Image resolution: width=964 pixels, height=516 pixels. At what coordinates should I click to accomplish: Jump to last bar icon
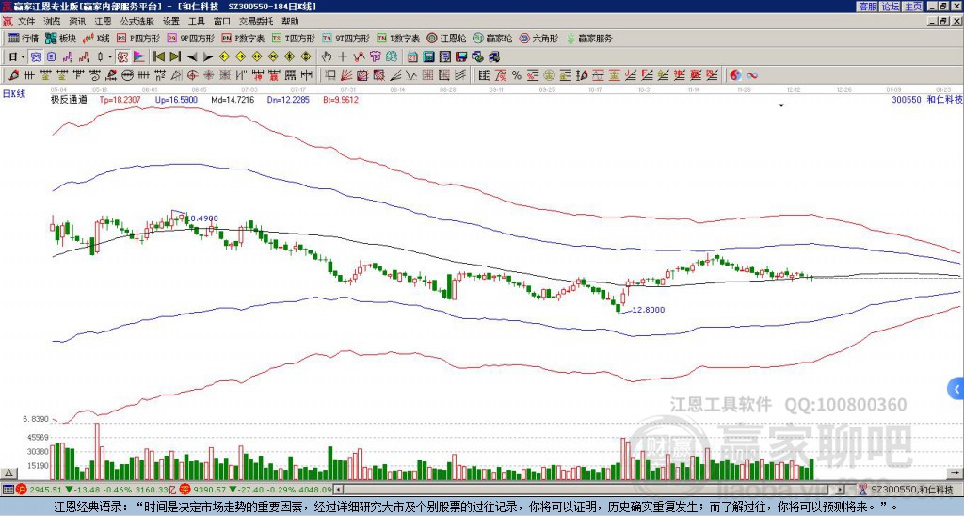point(175,57)
